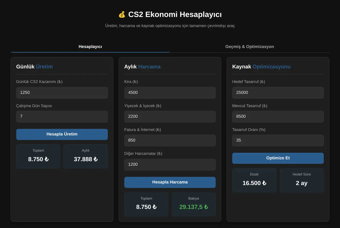
Task: Select the Mevcut Tasarruf input
Action: [278, 116]
